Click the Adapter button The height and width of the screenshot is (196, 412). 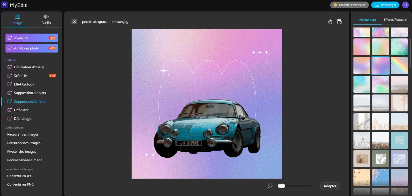[330, 186]
